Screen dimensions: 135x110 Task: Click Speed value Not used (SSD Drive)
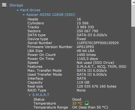click(95, 63)
